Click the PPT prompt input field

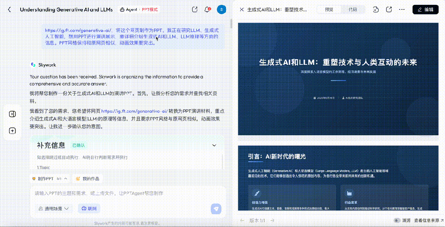(124, 193)
